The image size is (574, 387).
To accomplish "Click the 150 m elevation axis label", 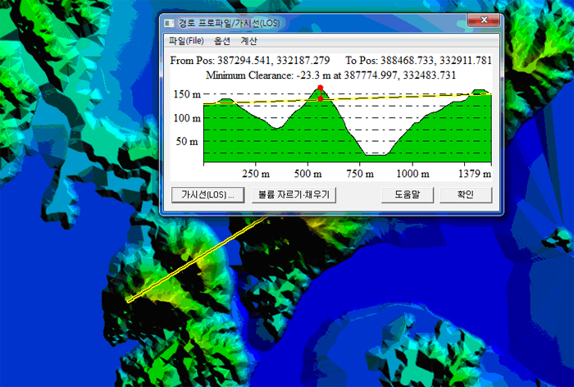I will [187, 94].
